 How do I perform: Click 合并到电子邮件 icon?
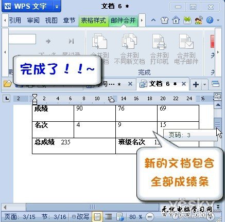pos(186,49)
